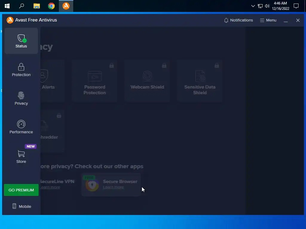This screenshot has height=229, width=306.
Task: Click the Password Protection tile
Action: point(95,81)
